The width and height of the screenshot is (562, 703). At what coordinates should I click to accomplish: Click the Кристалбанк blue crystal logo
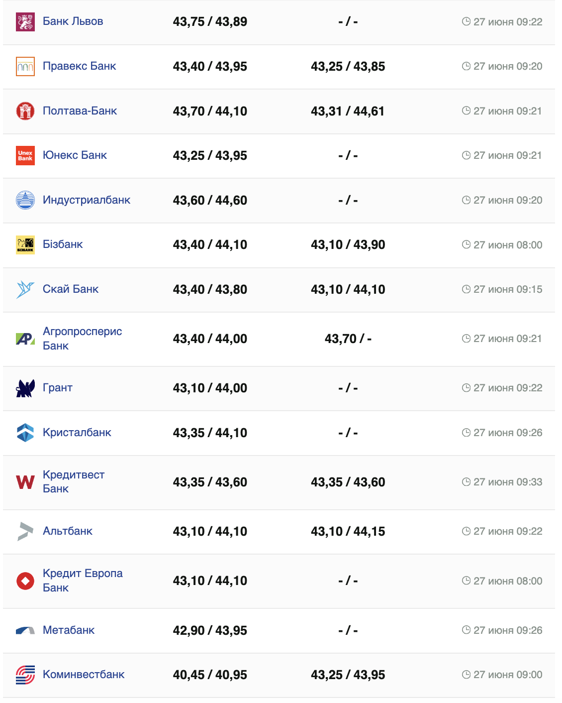[25, 433]
